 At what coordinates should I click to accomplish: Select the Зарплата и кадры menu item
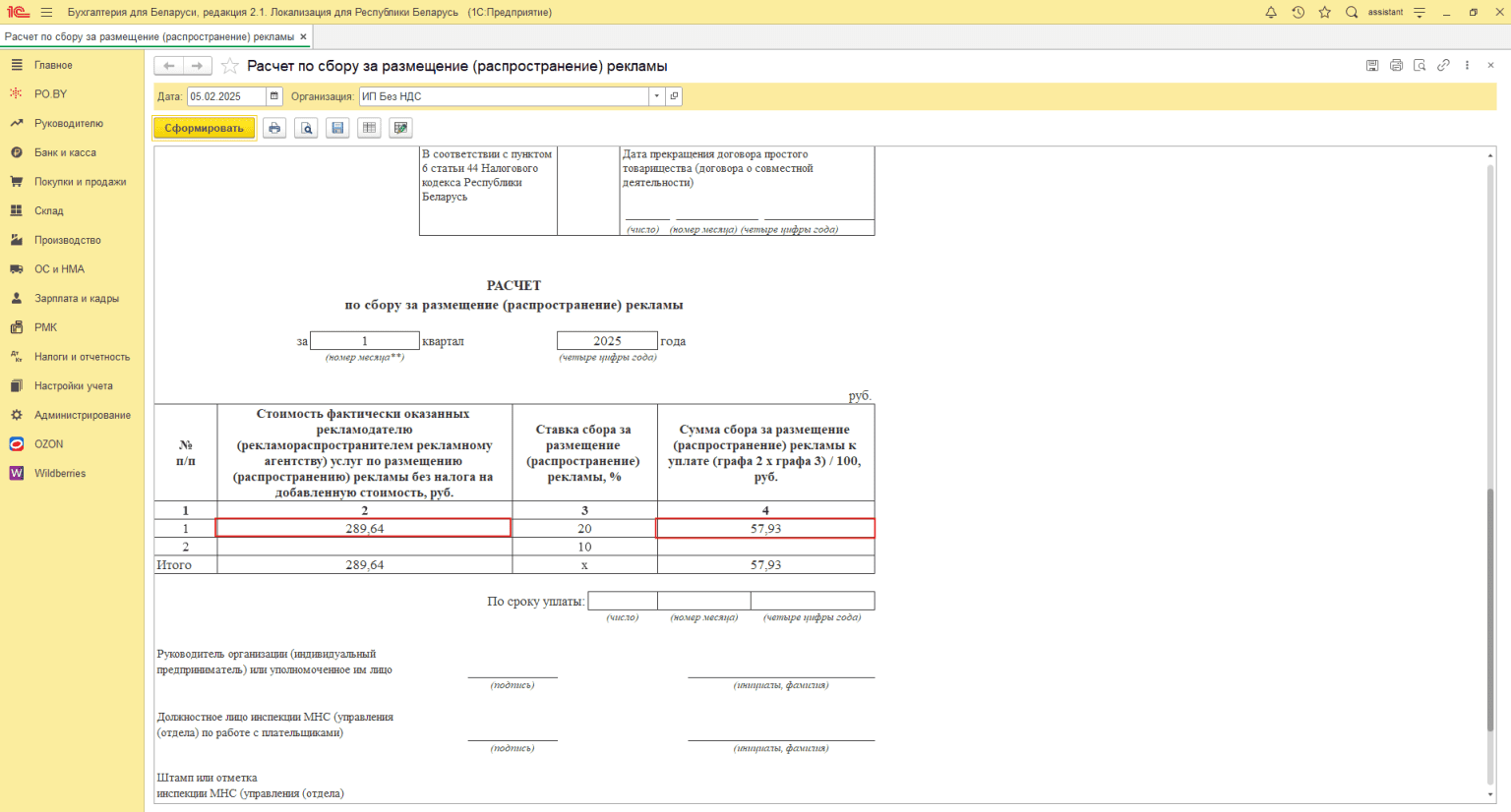(76, 298)
